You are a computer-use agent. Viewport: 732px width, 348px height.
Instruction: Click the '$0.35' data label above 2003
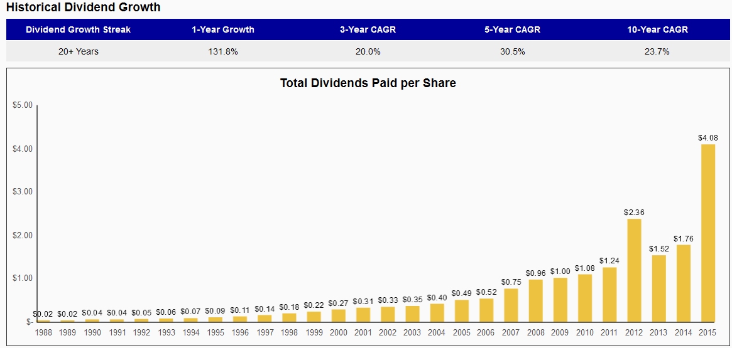[413, 299]
